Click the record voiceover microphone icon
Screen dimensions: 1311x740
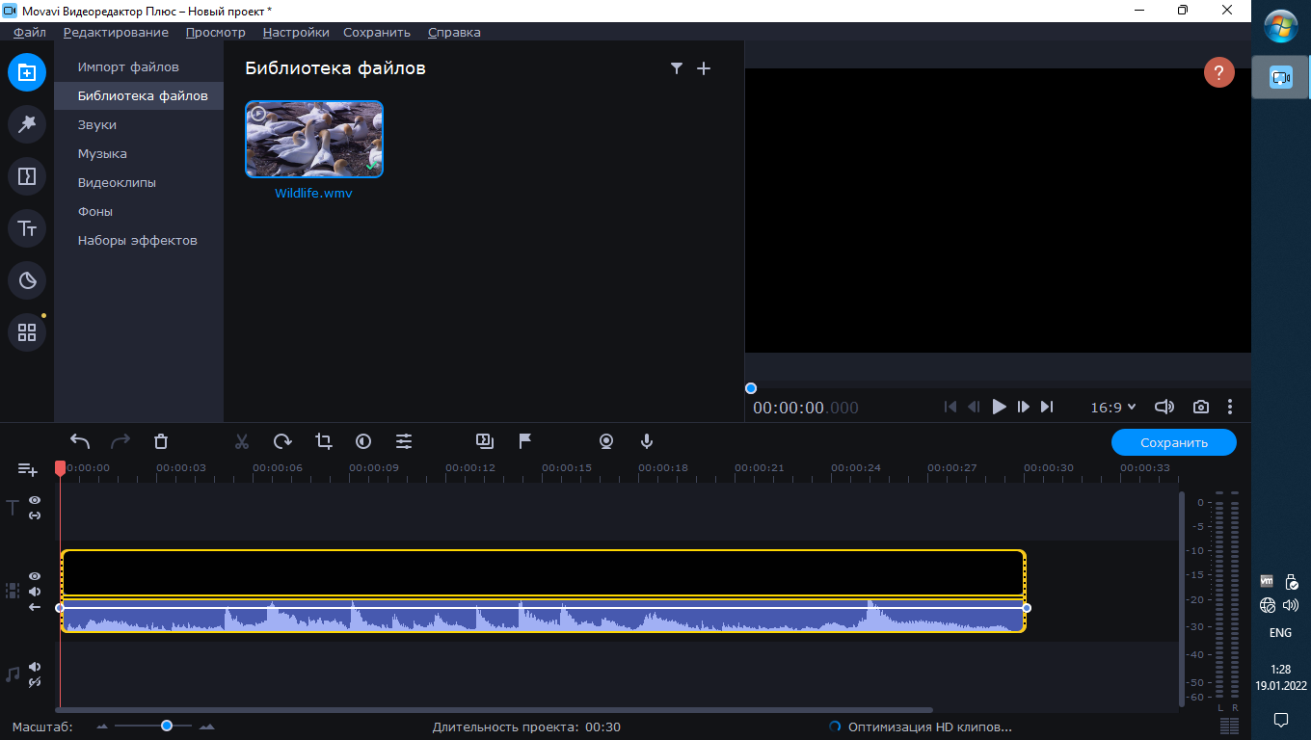[x=647, y=441]
